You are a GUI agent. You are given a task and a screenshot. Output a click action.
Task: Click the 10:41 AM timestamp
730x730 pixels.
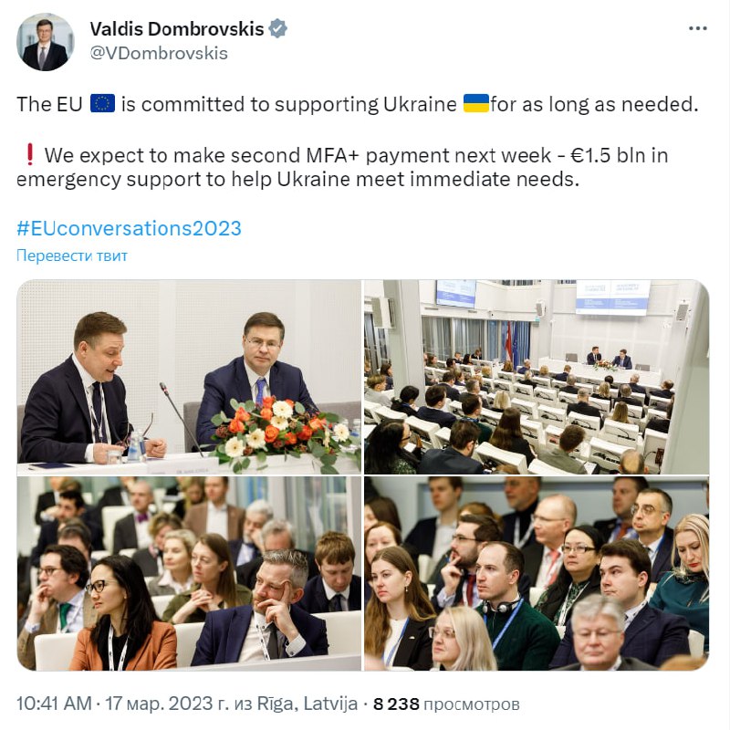pyautogui.click(x=54, y=704)
